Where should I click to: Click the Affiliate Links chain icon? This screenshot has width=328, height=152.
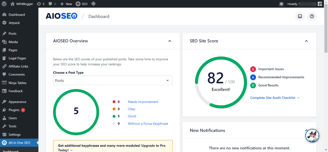[x=4, y=66]
